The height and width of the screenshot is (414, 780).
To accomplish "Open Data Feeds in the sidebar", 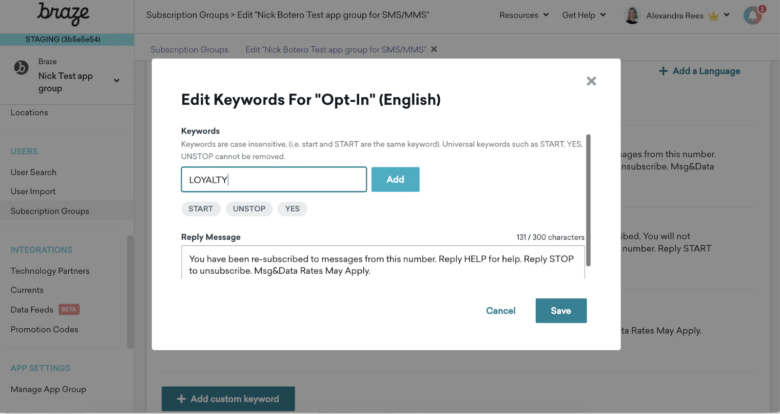I will coord(32,310).
